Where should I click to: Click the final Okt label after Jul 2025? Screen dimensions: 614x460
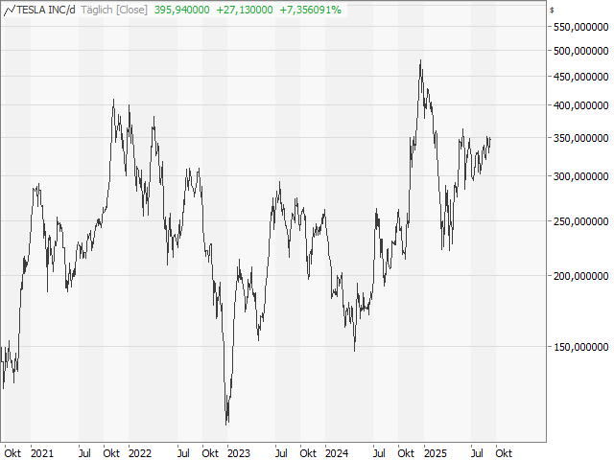pos(504,453)
